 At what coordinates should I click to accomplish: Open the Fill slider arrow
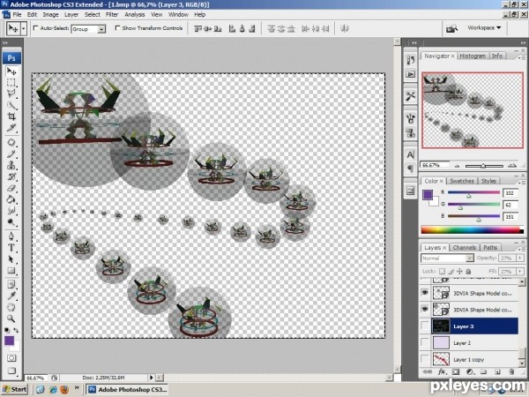point(520,272)
